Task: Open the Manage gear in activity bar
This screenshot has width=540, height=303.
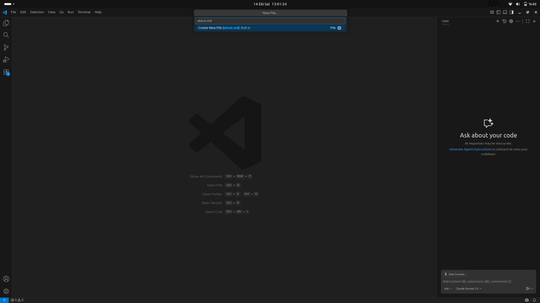Action: [6, 291]
